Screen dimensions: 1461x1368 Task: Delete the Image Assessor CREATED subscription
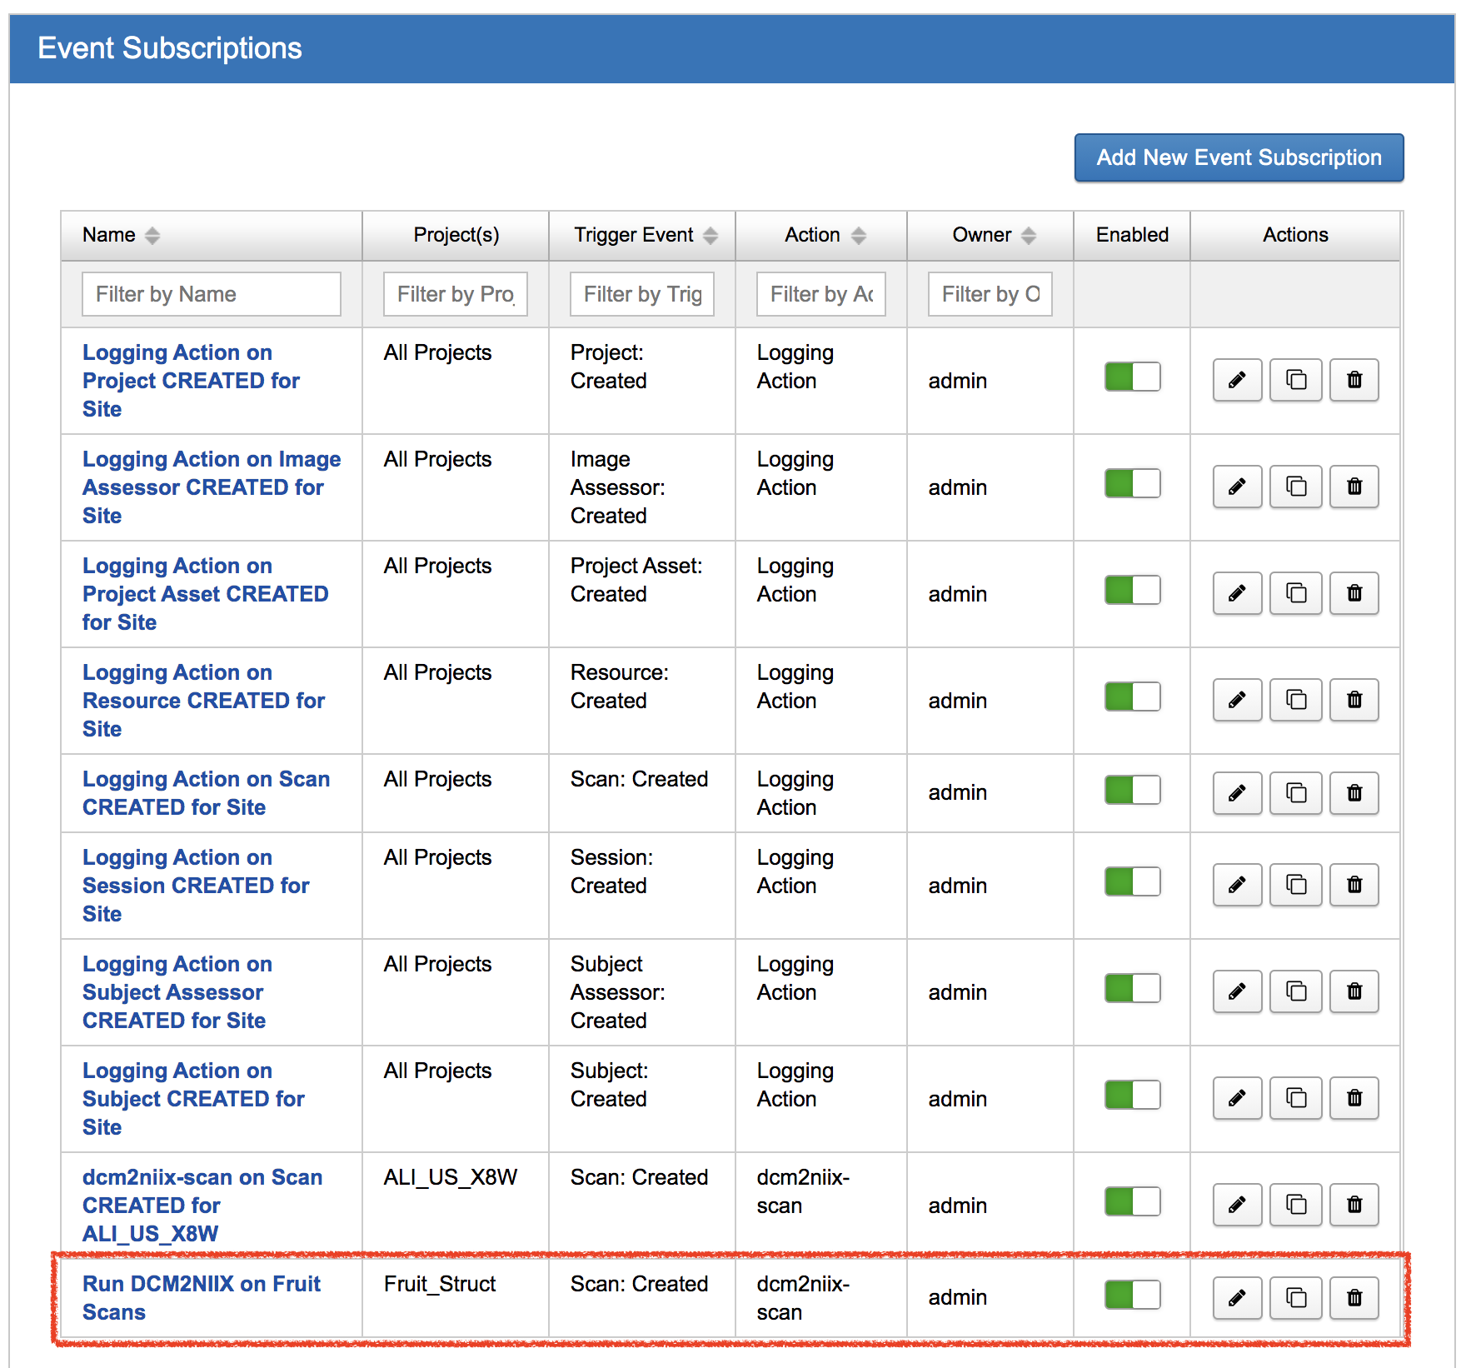tap(1354, 487)
